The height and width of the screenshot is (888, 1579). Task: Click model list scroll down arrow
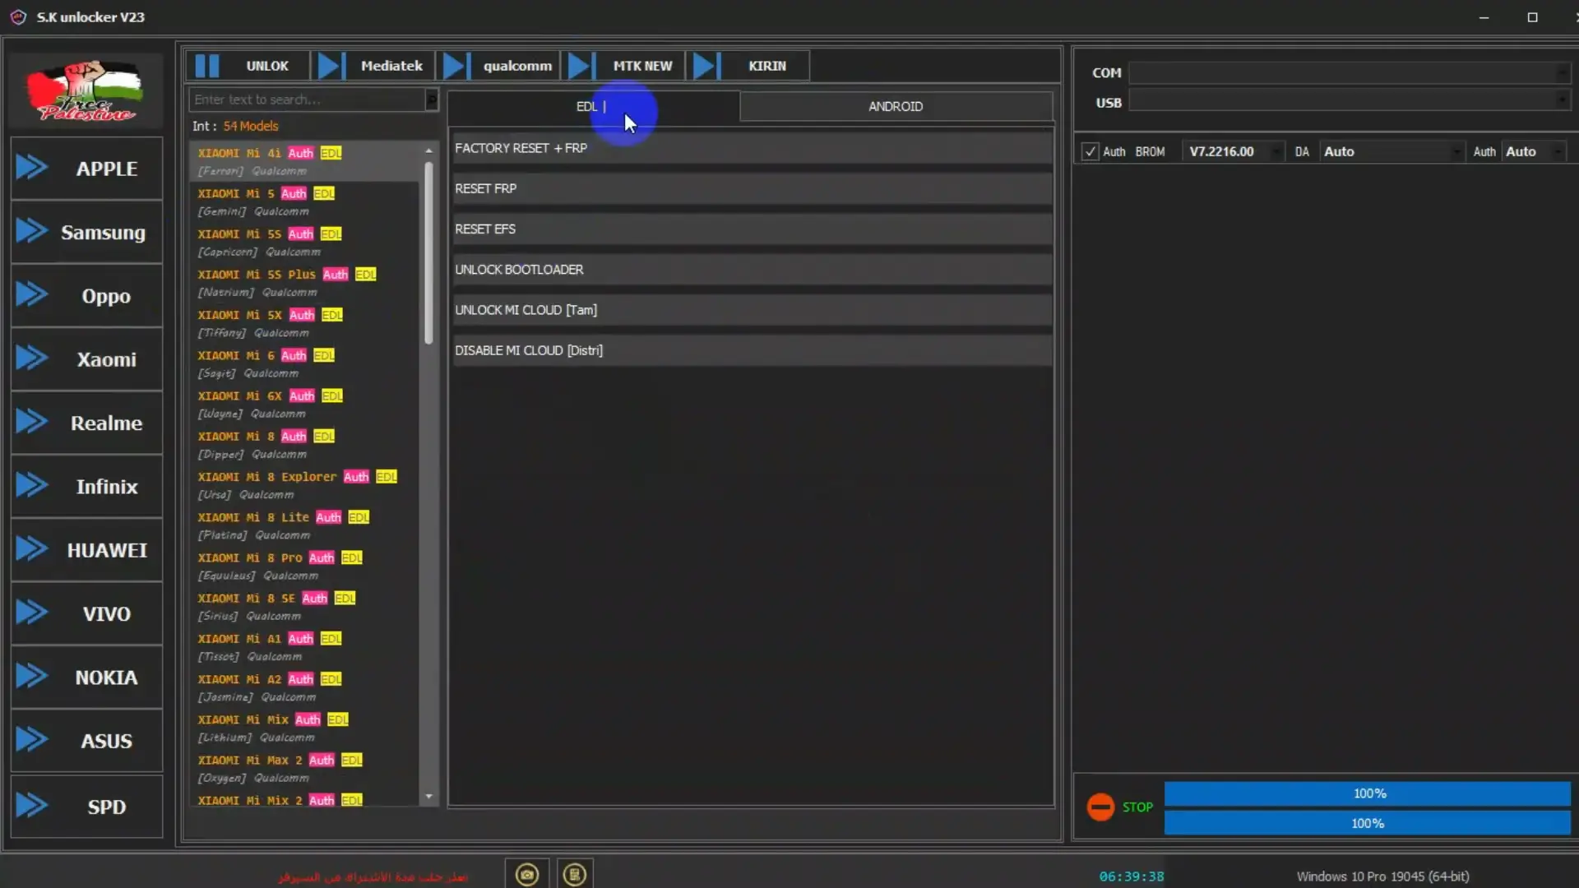tap(428, 797)
